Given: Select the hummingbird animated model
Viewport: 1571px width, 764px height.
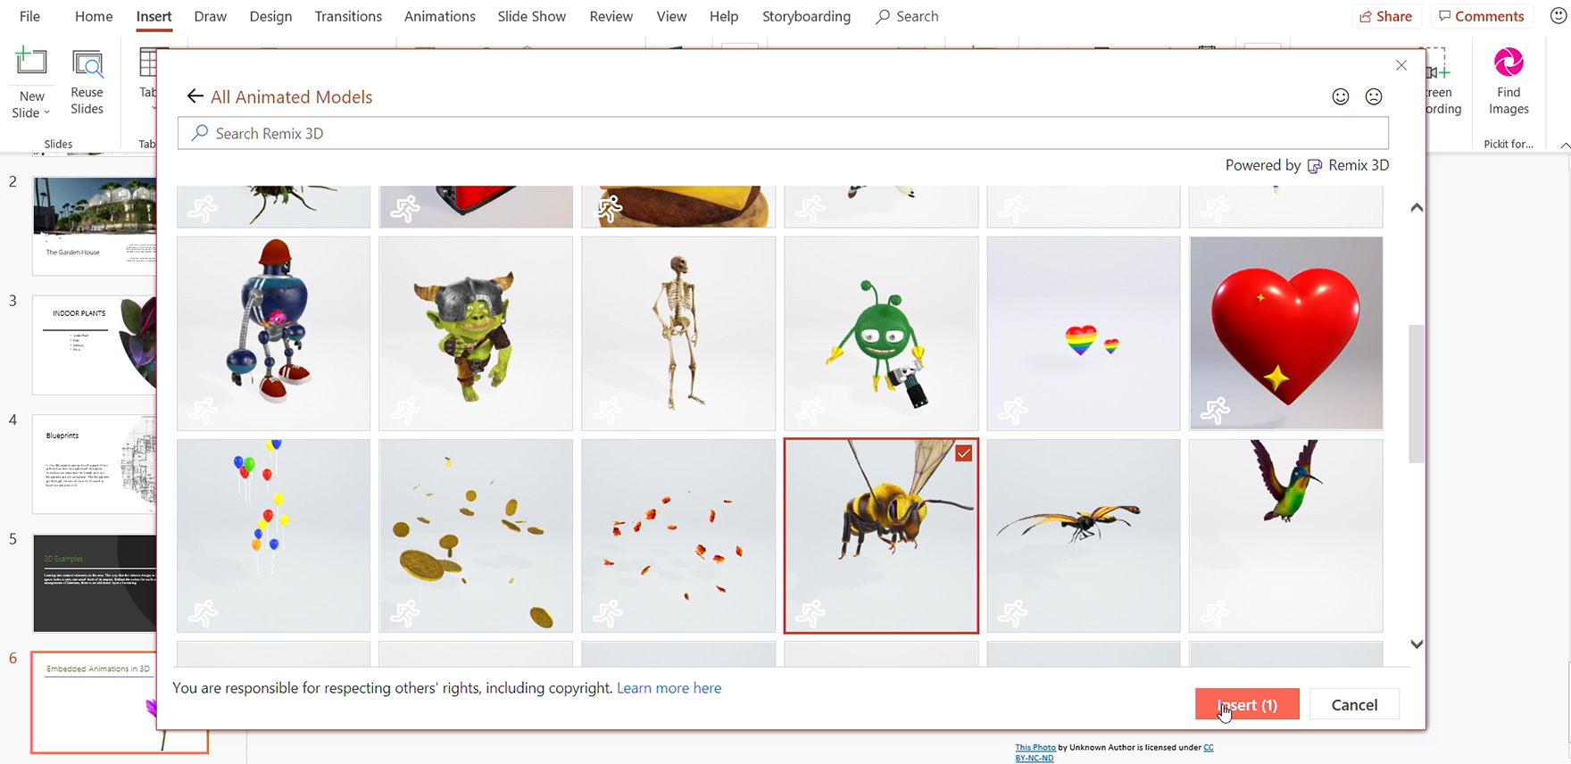Looking at the screenshot, I should (x=1286, y=536).
